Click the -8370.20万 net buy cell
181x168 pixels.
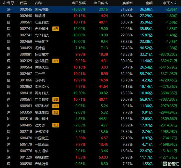[168, 54]
